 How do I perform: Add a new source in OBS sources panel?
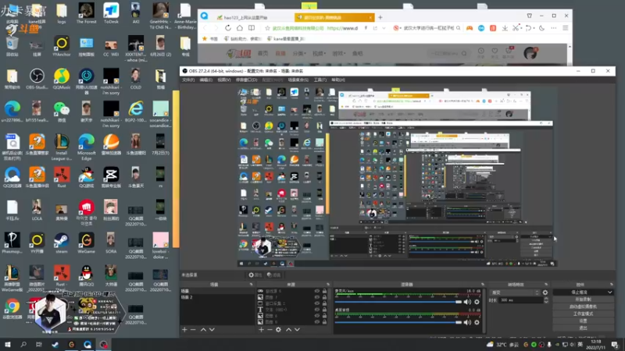click(x=261, y=329)
